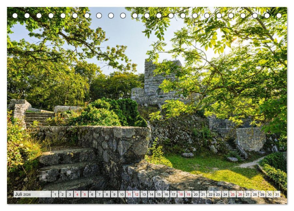Select day 1 in the calendar strip
Screen dimensions: 294x211
click(55, 194)
